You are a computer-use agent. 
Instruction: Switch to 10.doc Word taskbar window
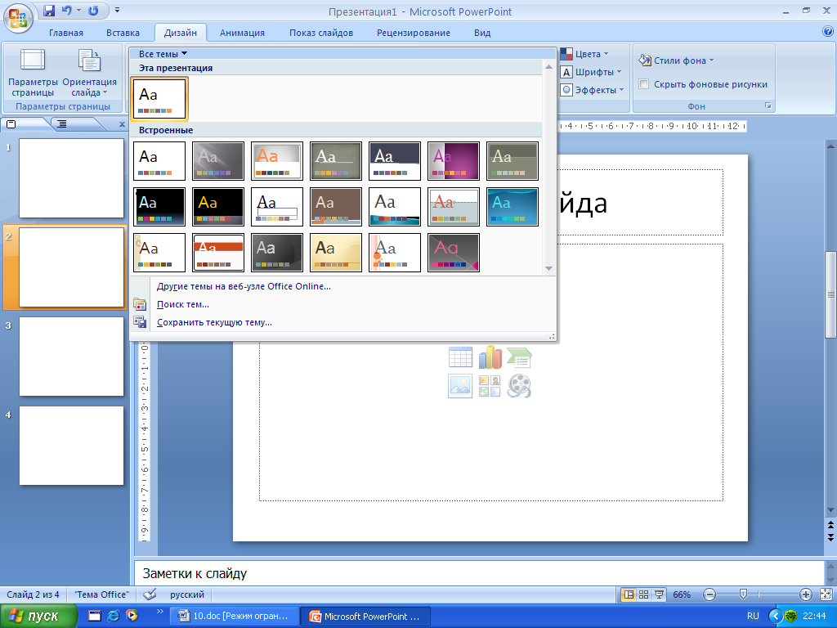(x=233, y=616)
